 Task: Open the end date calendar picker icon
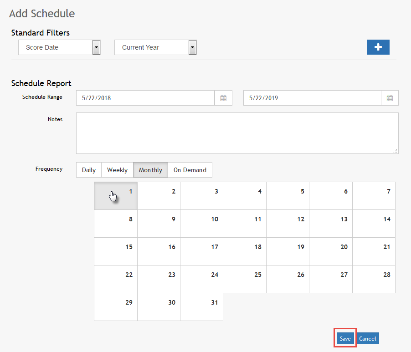pyautogui.click(x=390, y=98)
